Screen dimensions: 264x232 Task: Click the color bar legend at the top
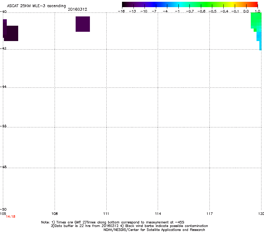(190, 5)
